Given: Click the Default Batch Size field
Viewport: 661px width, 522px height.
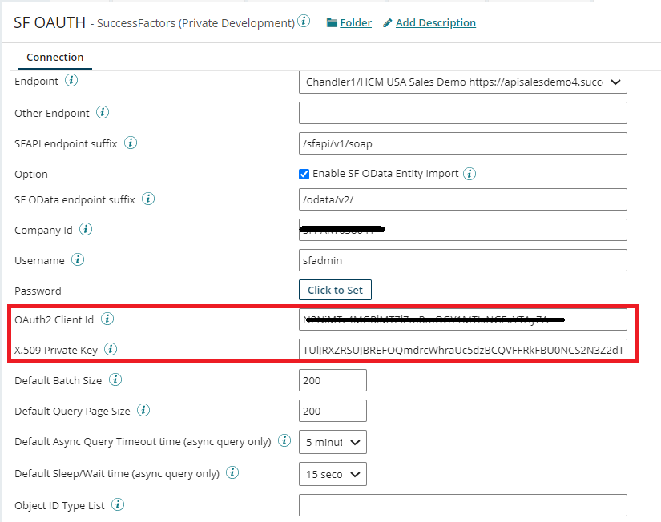Looking at the screenshot, I should coord(333,380).
